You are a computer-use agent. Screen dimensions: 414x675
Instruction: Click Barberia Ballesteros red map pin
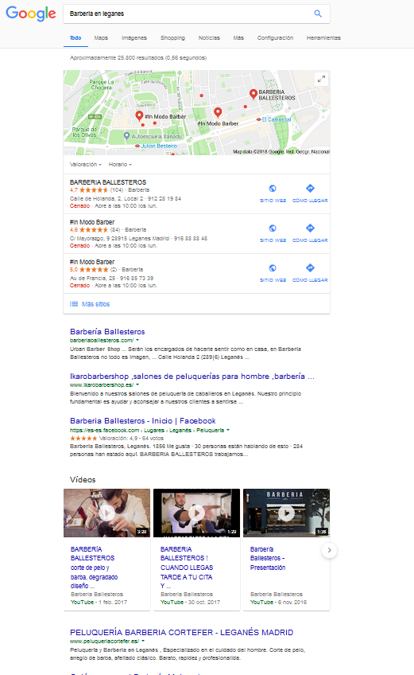(253, 94)
